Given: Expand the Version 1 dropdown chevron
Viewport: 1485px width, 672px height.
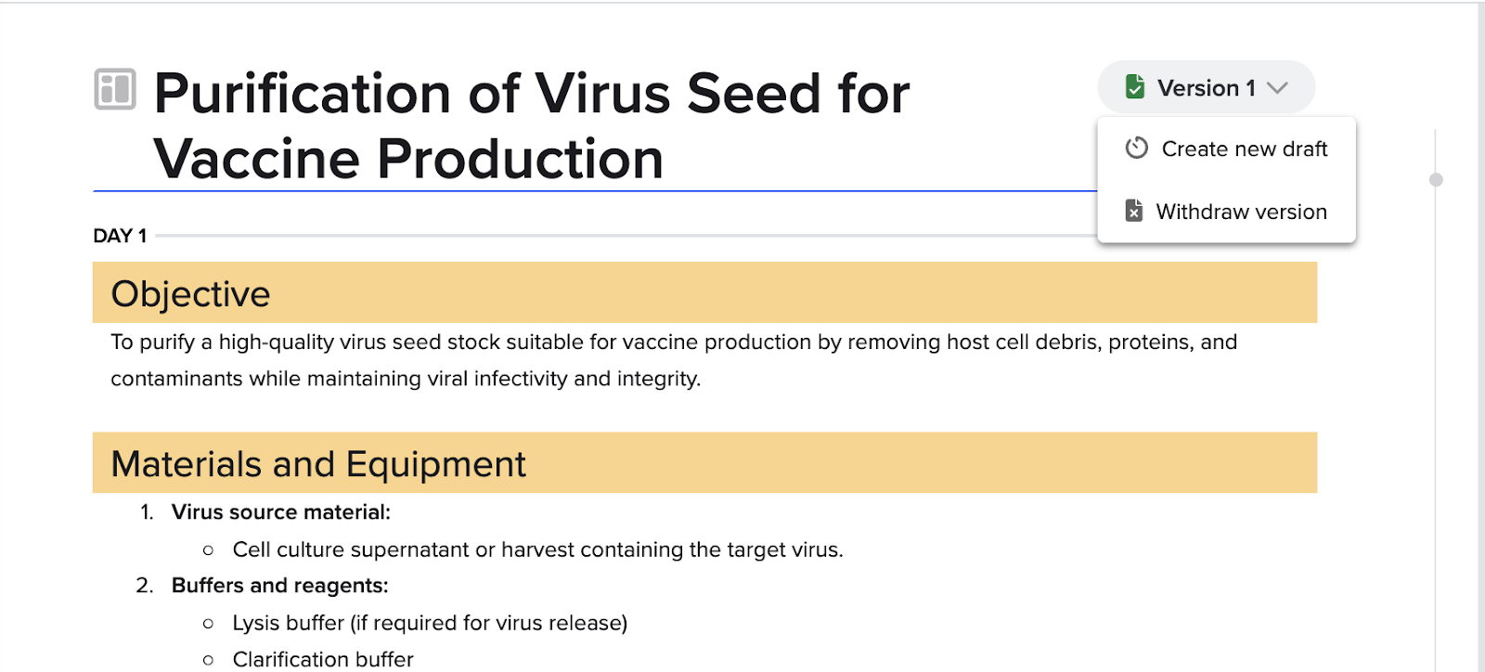Looking at the screenshot, I should tap(1278, 88).
